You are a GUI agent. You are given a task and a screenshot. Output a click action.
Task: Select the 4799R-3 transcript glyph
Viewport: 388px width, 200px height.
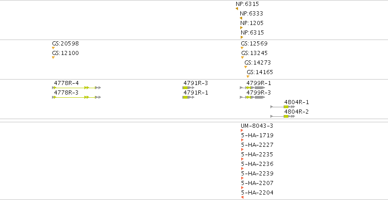tap(253, 97)
